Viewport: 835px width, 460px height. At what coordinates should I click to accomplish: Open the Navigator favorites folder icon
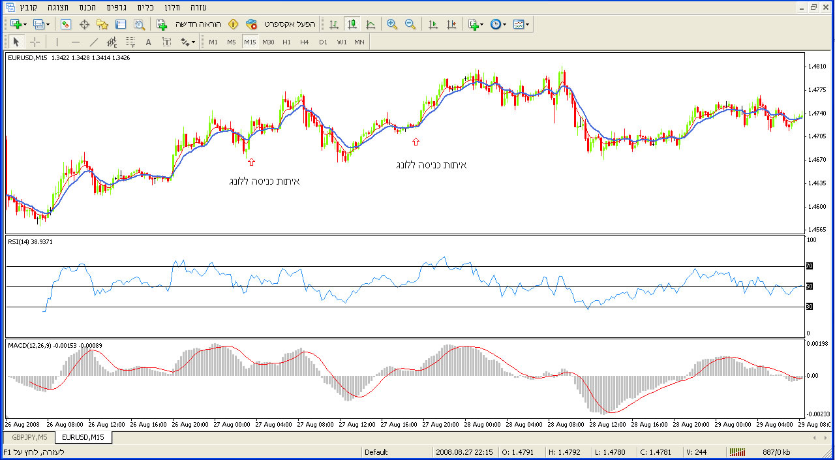[x=102, y=24]
